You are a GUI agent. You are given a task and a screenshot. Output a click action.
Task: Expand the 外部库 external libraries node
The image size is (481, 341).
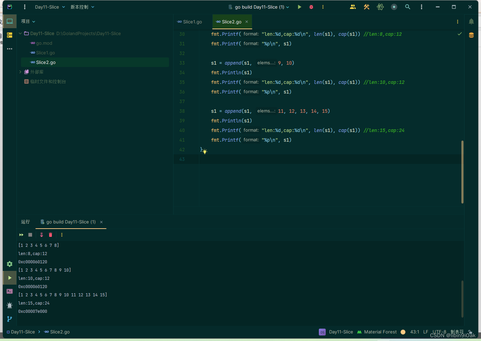[x=20, y=72]
